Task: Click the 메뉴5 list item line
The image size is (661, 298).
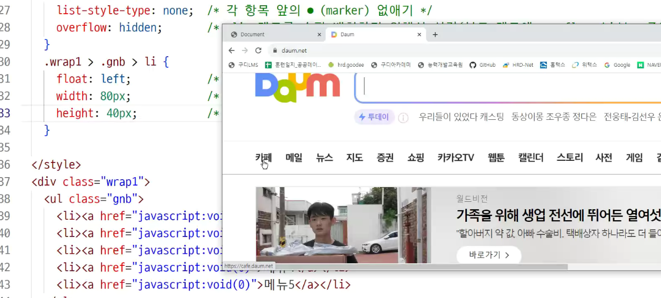Action: click(204, 284)
